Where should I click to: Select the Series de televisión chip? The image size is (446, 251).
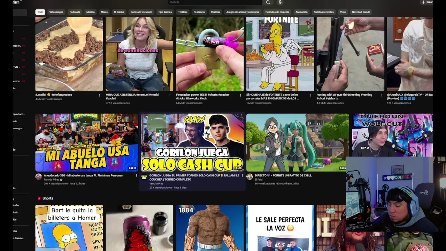[x=141, y=12]
